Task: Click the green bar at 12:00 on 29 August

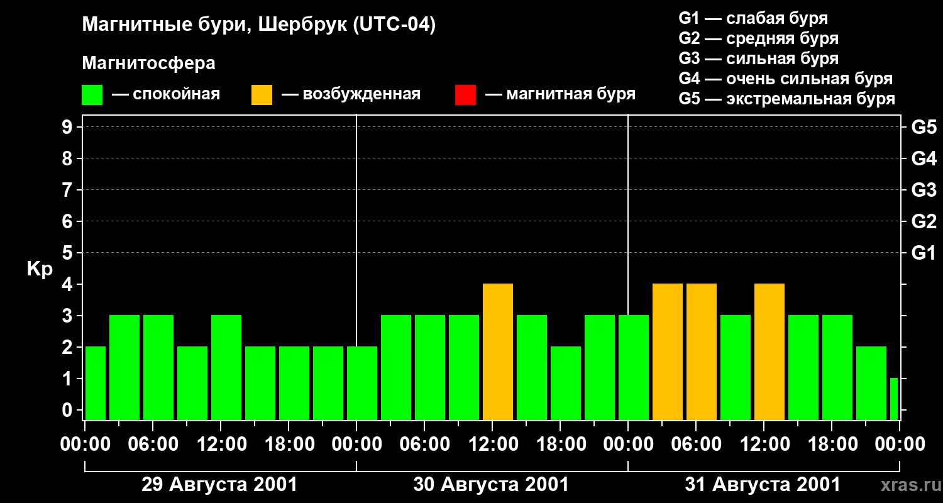Action: (226, 368)
